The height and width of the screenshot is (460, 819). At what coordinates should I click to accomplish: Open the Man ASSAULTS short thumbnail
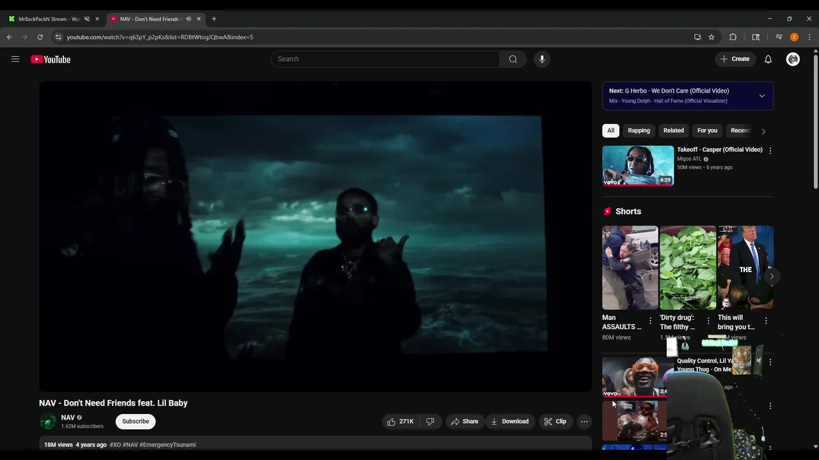pos(630,268)
